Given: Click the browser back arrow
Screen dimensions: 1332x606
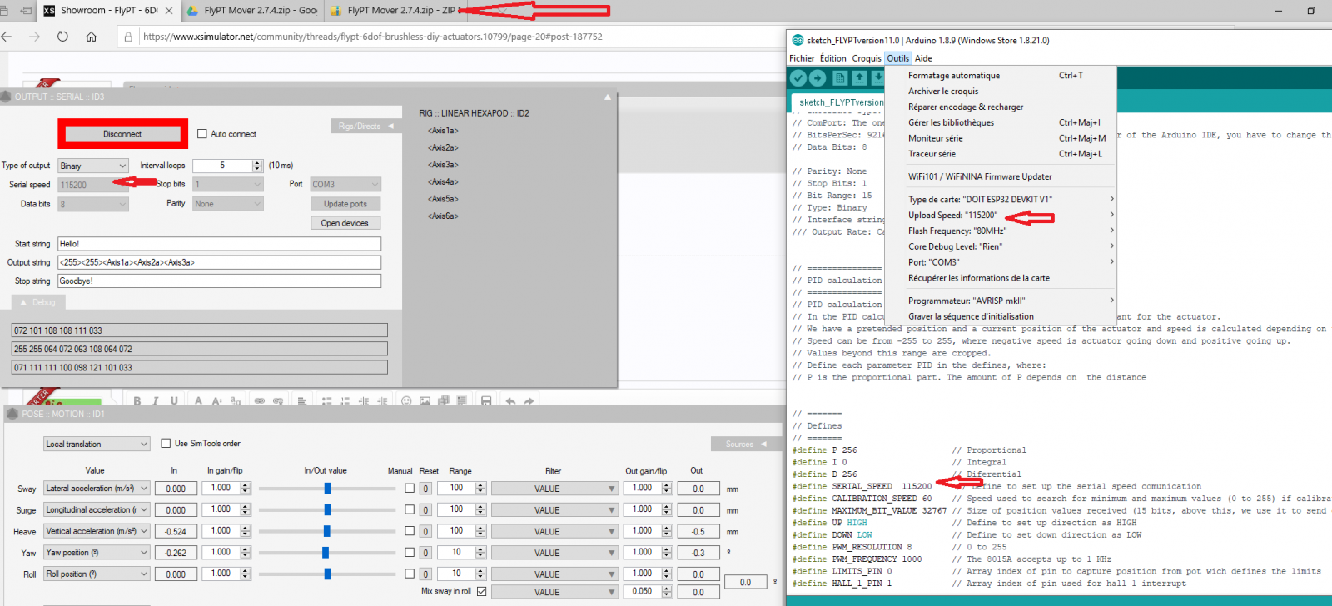Looking at the screenshot, I should (x=7, y=37).
